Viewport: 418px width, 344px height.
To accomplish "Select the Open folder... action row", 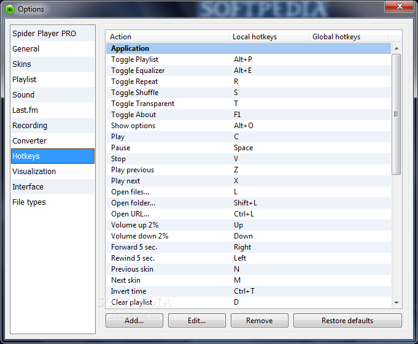I will [x=249, y=203].
